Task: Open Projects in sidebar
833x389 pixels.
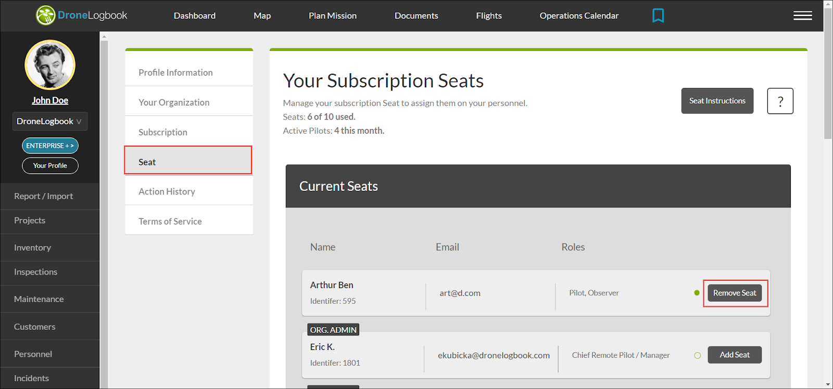Action: [50, 221]
